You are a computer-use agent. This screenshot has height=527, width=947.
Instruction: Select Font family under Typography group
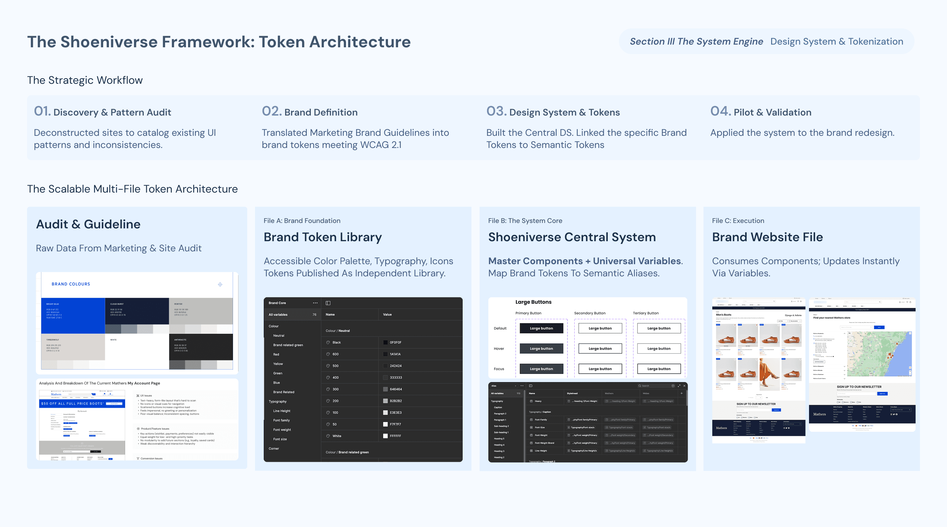(281, 420)
